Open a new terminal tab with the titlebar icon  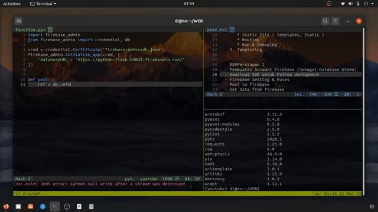click(18, 21)
